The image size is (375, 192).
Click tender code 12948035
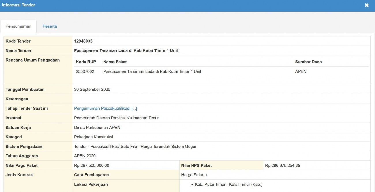(83, 41)
